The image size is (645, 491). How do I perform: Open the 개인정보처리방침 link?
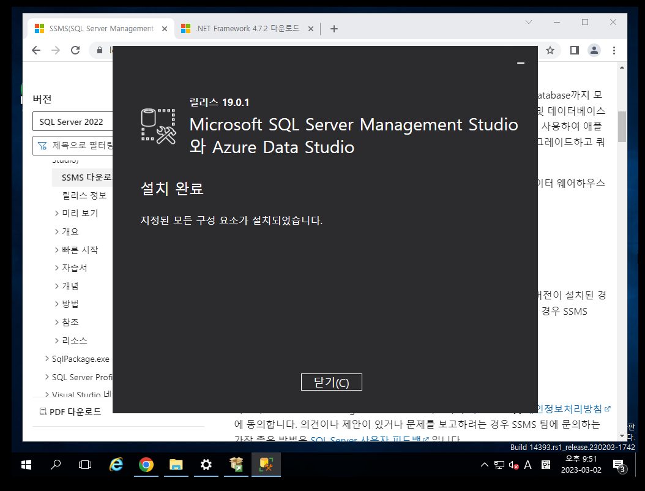pyautogui.click(x=574, y=409)
